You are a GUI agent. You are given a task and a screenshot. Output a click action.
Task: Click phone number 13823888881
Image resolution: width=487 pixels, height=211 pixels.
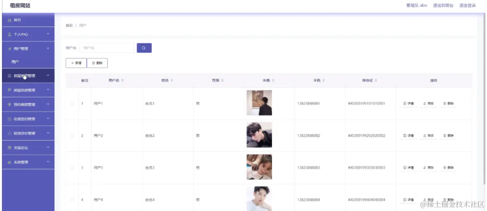click(309, 103)
